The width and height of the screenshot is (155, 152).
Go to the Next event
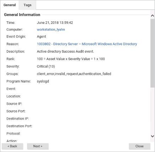38,146
